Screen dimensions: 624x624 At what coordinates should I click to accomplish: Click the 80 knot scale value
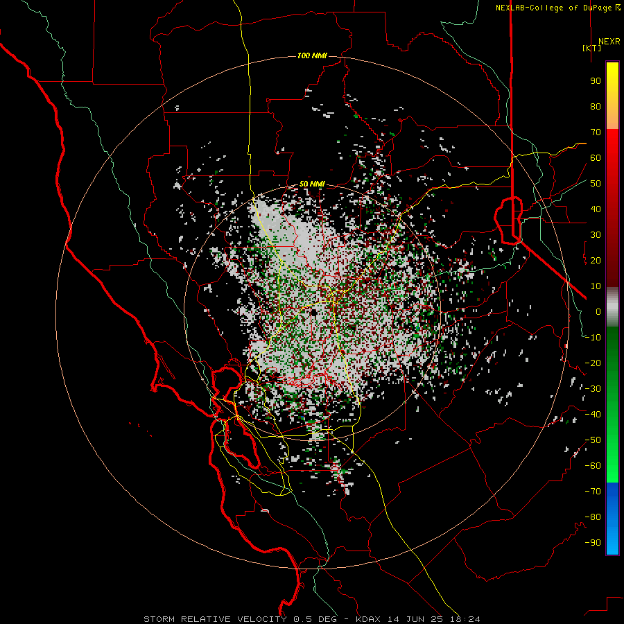coord(596,107)
